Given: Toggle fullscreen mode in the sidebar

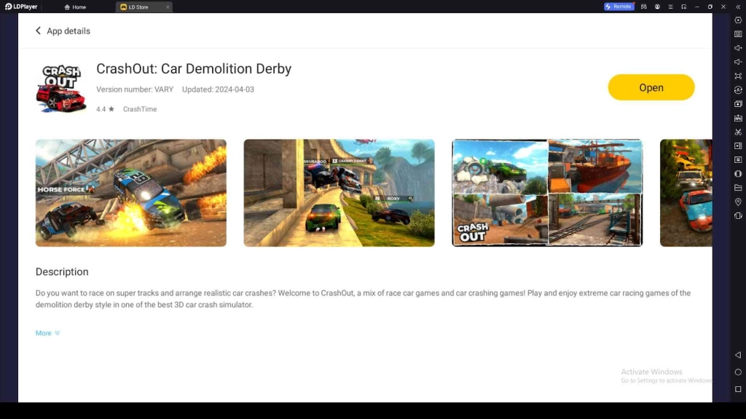Looking at the screenshot, I should (738, 76).
